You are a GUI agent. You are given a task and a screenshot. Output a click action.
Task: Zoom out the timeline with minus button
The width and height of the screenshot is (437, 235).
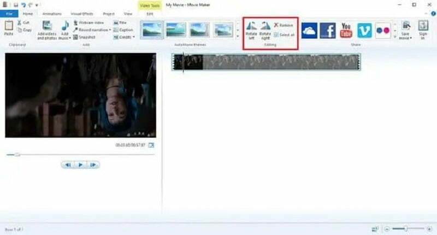[387, 229]
